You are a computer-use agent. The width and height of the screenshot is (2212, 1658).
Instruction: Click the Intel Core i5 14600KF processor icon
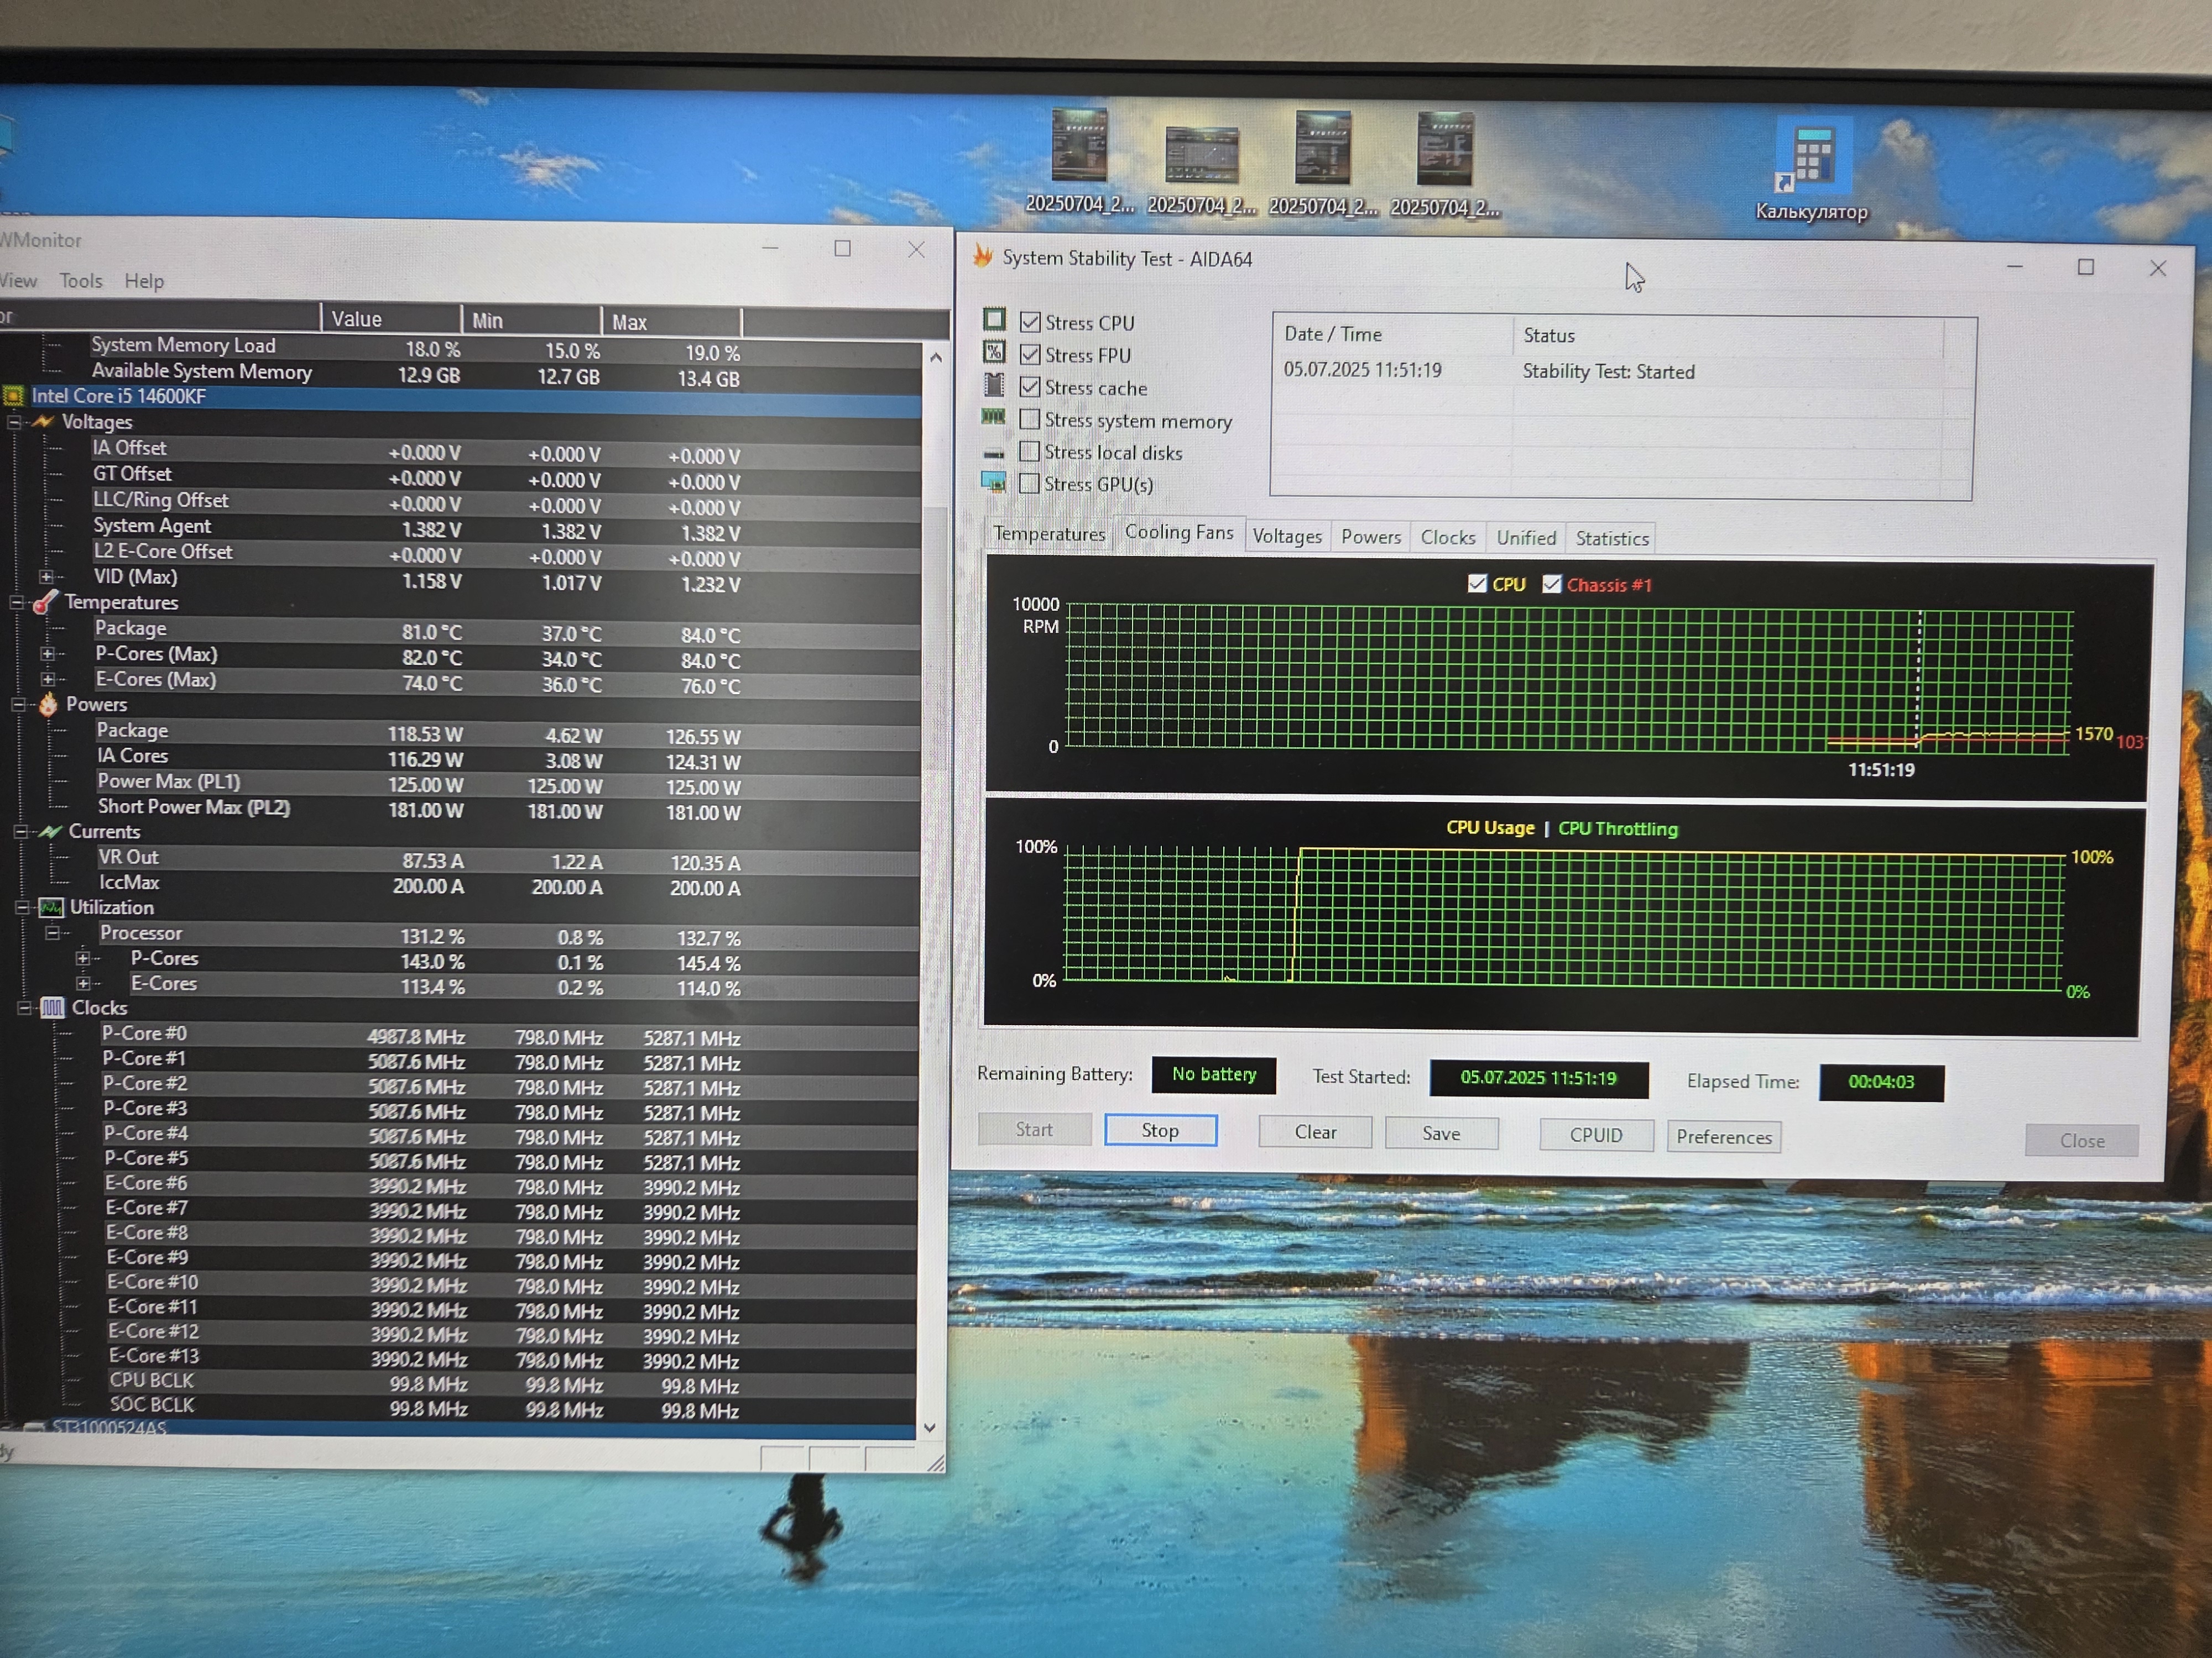(13, 397)
